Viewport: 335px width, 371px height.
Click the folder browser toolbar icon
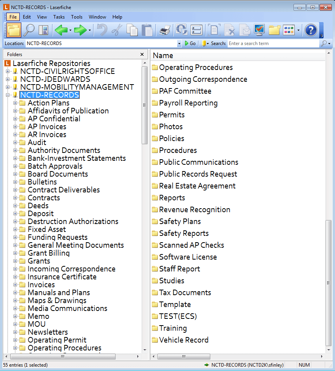coord(14,30)
